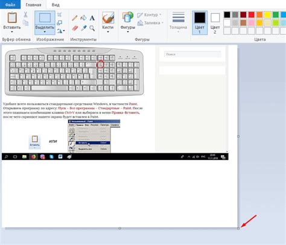The height and width of the screenshot is (245, 286).
Task: Choose the red color swatch
Action: pos(251,14)
